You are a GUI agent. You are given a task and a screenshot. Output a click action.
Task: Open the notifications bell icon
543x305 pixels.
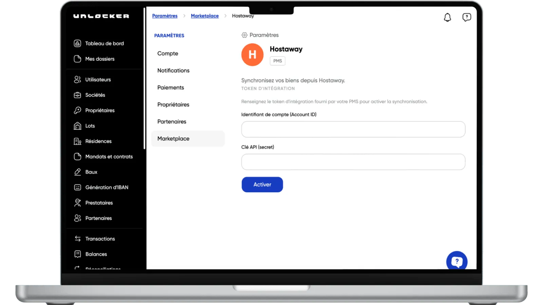pos(447,17)
